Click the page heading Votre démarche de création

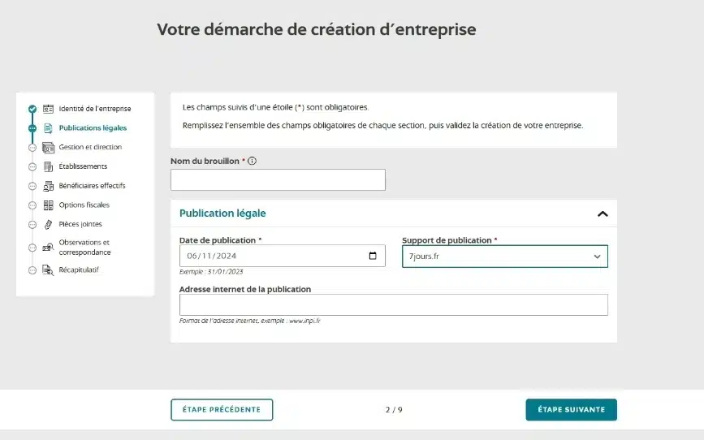click(317, 30)
